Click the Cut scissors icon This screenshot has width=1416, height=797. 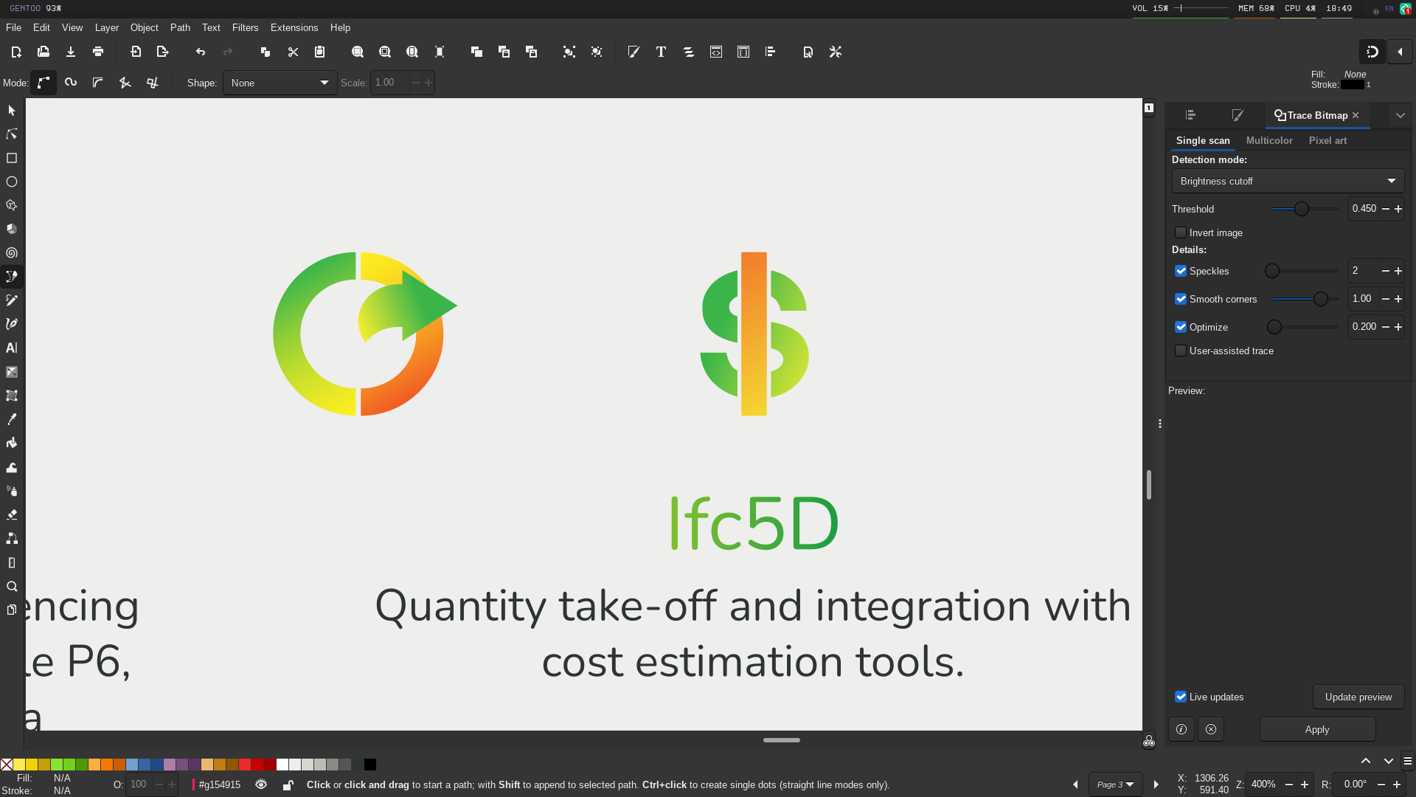coord(293,52)
